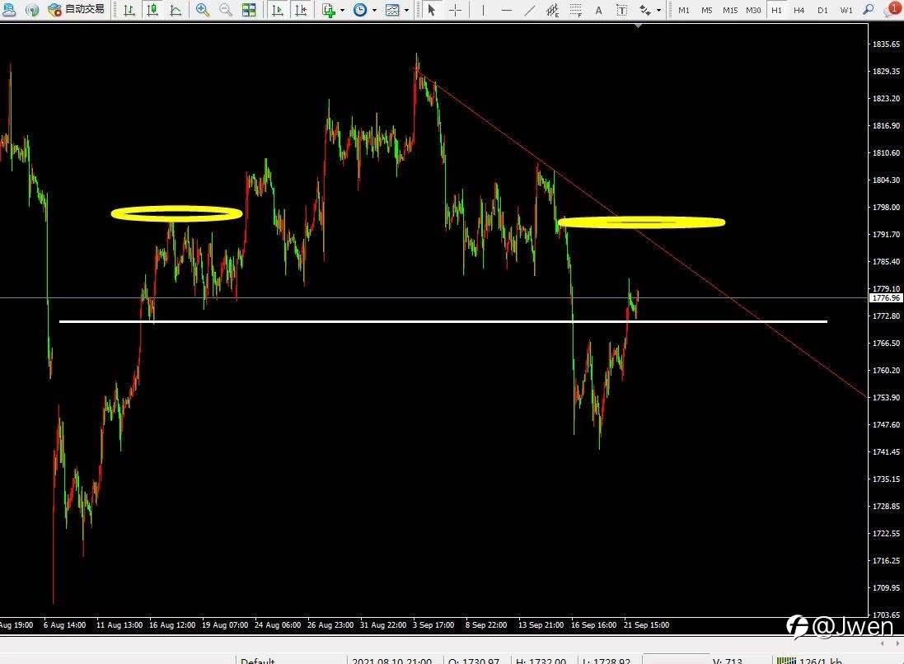Switch to M15 timeframe
Image resolution: width=904 pixels, height=664 pixels.
click(730, 10)
